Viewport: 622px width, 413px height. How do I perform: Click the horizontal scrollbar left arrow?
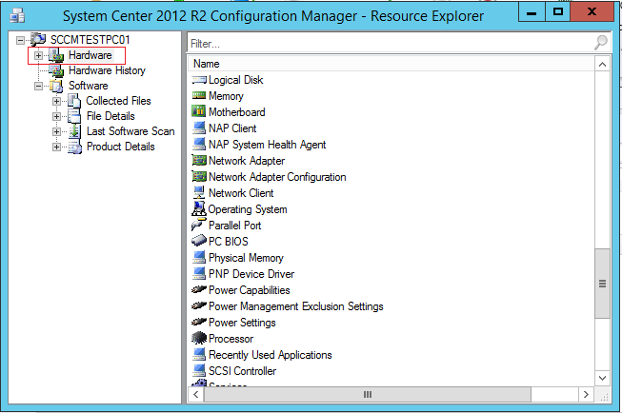[x=196, y=394]
